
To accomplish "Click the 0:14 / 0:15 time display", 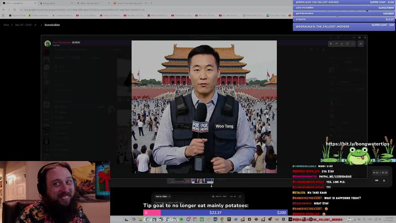I will (380, 173).
